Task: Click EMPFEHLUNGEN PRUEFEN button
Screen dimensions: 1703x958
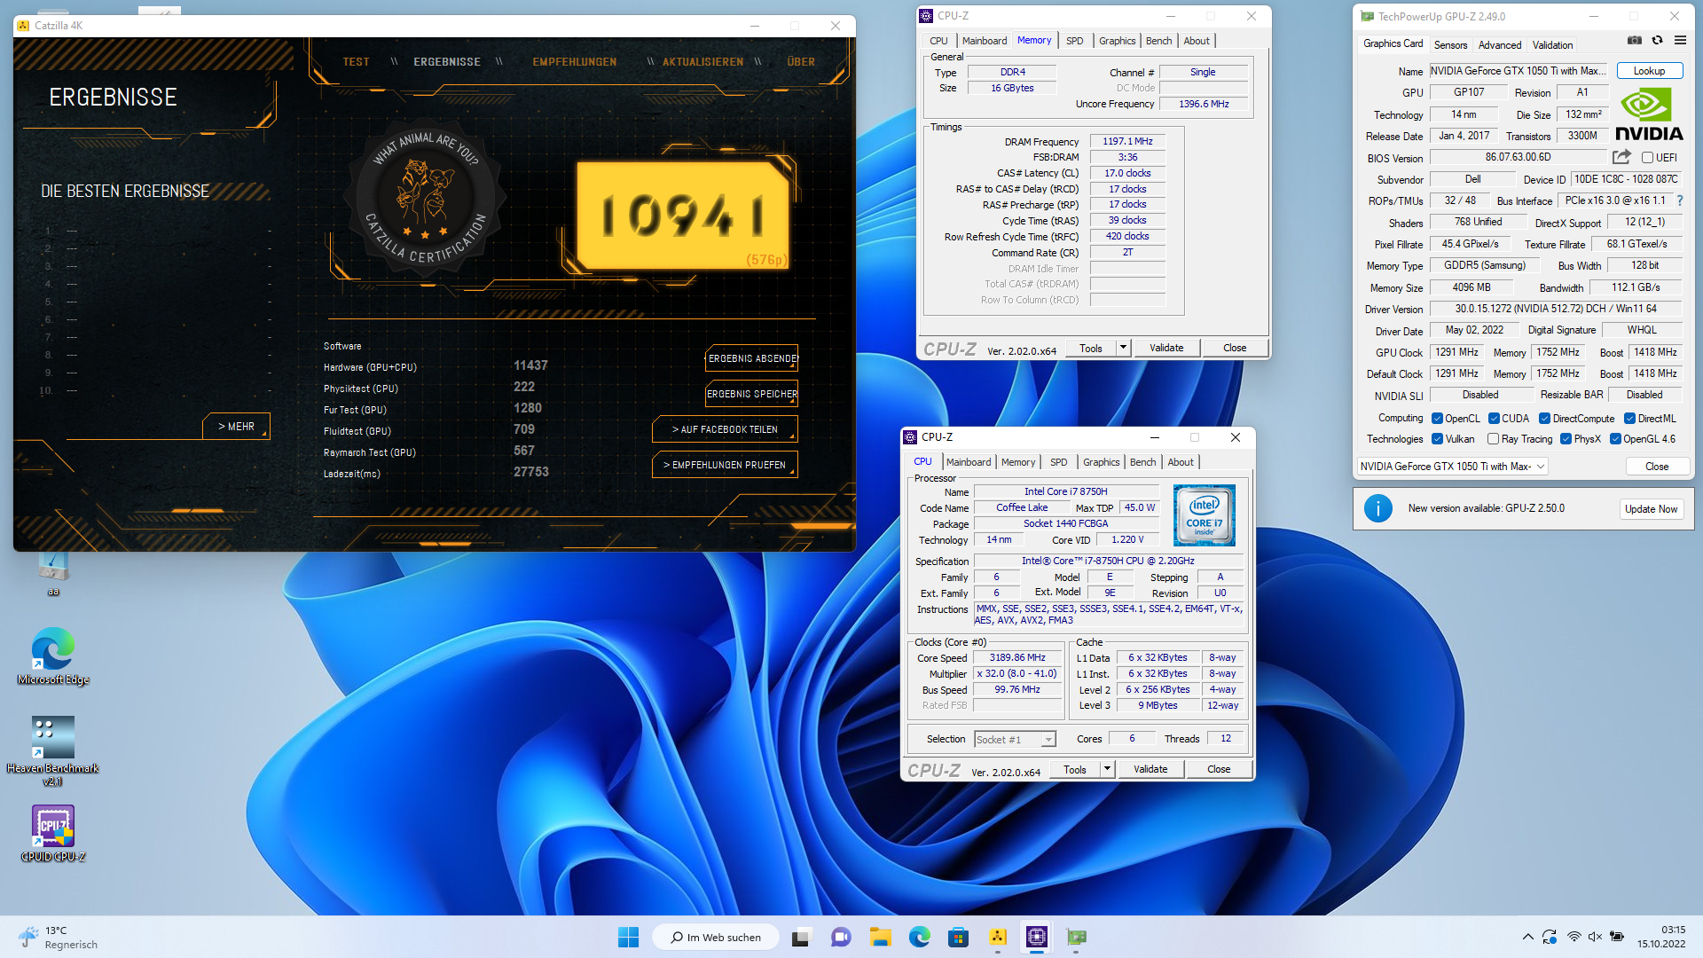Action: tap(725, 465)
